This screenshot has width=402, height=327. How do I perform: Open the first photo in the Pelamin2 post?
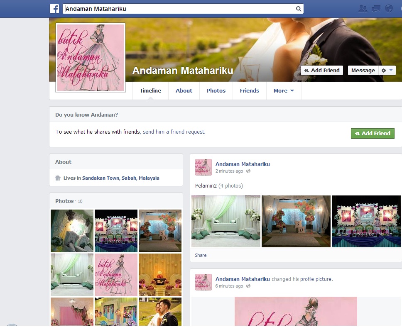[x=226, y=222]
